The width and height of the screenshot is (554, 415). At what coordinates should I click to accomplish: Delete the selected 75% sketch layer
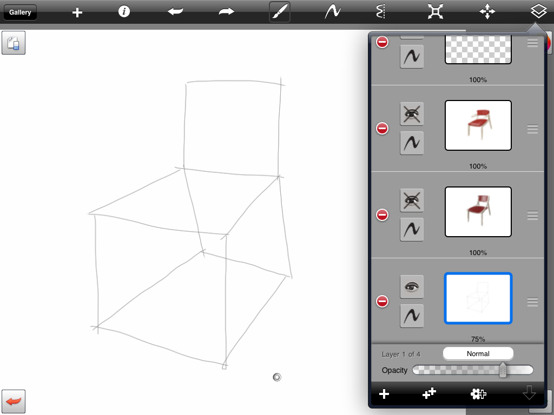(382, 302)
